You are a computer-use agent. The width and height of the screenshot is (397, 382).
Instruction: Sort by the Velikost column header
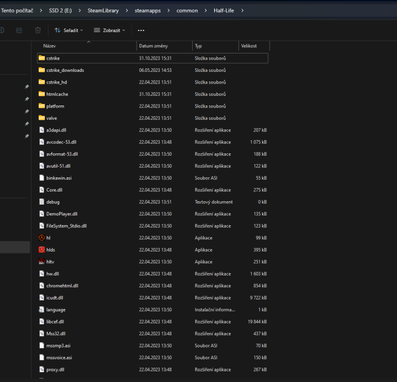click(x=249, y=46)
